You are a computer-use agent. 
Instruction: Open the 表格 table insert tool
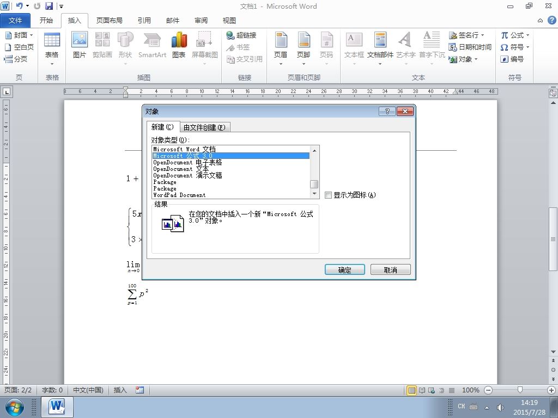click(52, 48)
